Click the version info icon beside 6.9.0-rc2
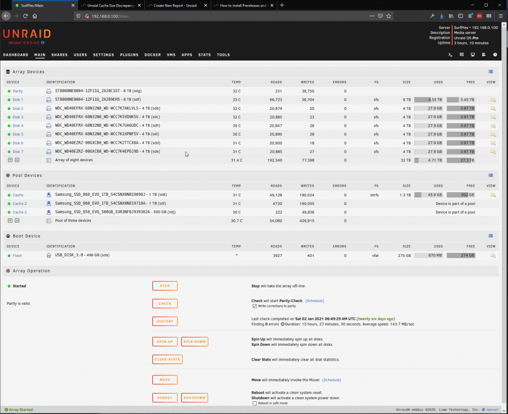 pyautogui.click(x=43, y=43)
